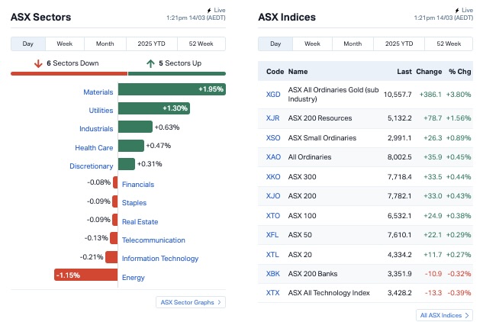Screen dimensions: 483x322
Task: Open the Information Technology sector link
Action: (160, 259)
